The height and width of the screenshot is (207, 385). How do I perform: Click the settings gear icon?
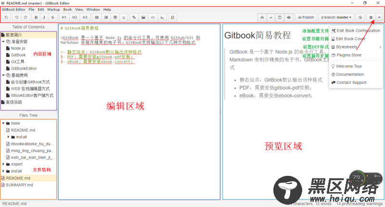[371, 17]
